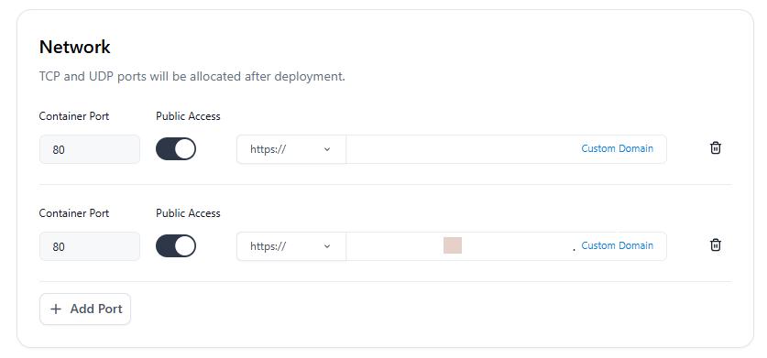Open the bottom row https:// protocol dropdown
The image size is (767, 358).
[x=291, y=246]
